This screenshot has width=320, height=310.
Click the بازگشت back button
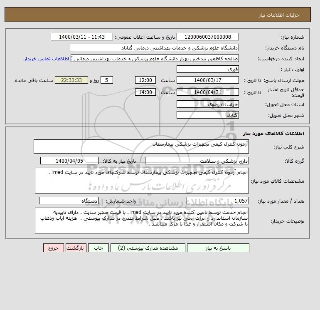pyautogui.click(x=76, y=248)
